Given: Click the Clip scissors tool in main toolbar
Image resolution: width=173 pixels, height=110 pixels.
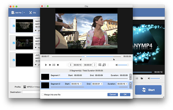Looking at the screenshot, I should [x=33, y=13].
